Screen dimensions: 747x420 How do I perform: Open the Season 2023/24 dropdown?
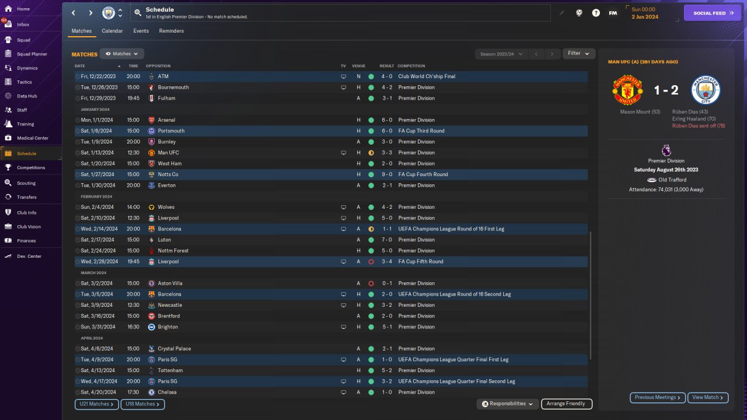click(501, 54)
